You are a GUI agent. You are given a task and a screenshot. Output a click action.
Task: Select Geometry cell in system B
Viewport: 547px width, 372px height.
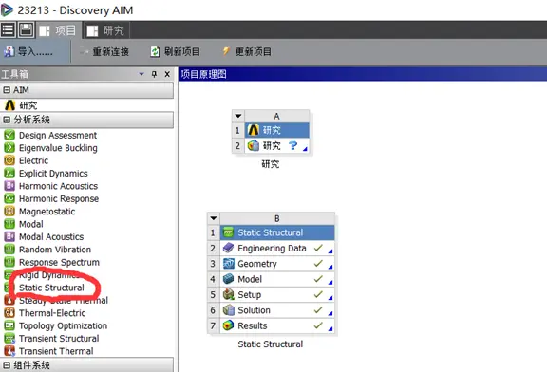click(x=277, y=264)
